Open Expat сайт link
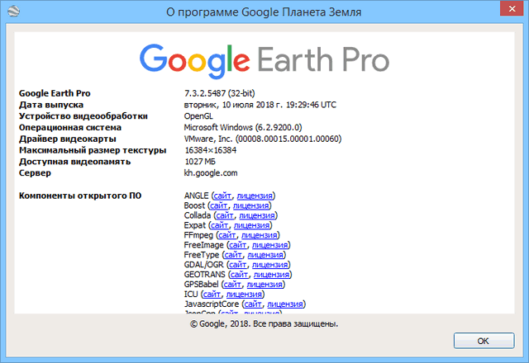 pos(220,225)
